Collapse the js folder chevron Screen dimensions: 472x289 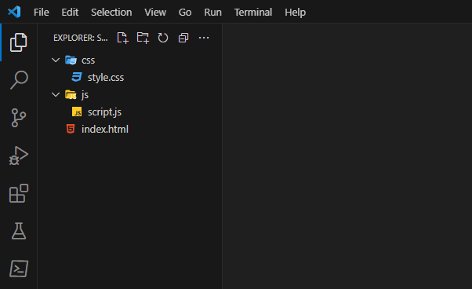coord(56,94)
